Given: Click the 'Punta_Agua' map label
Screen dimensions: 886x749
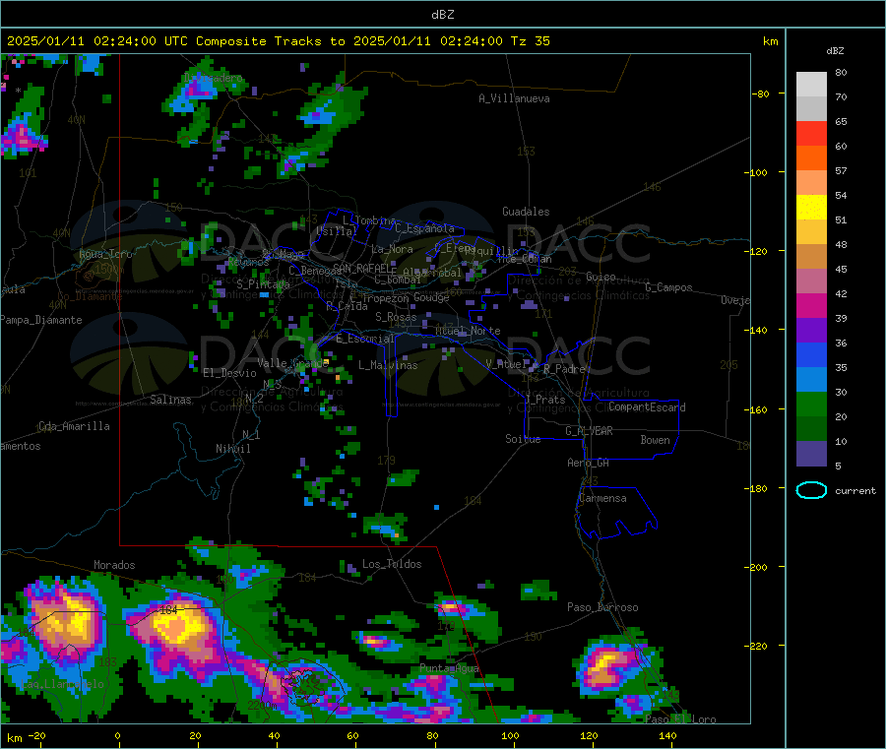Looking at the screenshot, I should point(449,668).
